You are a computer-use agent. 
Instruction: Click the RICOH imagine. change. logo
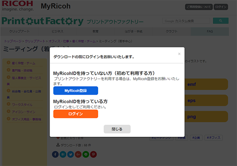click(18, 6)
